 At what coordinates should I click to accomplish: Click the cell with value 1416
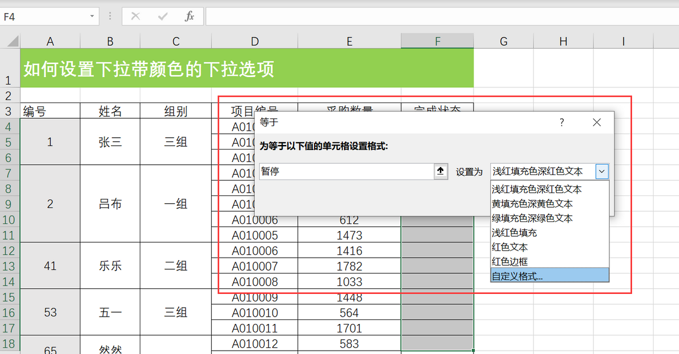click(349, 250)
